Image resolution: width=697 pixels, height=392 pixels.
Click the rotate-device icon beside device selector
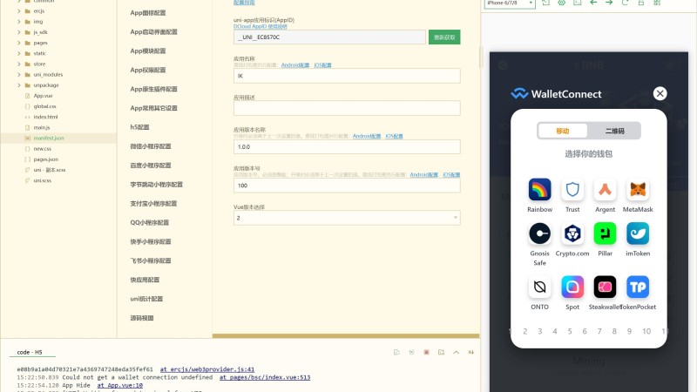545,3
